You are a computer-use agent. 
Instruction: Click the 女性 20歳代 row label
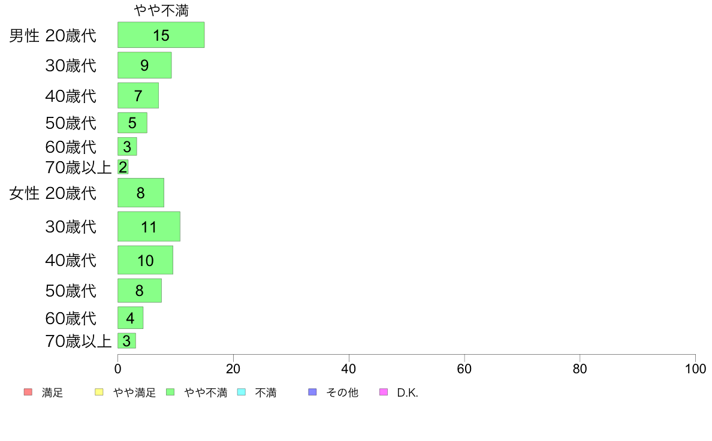[x=53, y=194]
